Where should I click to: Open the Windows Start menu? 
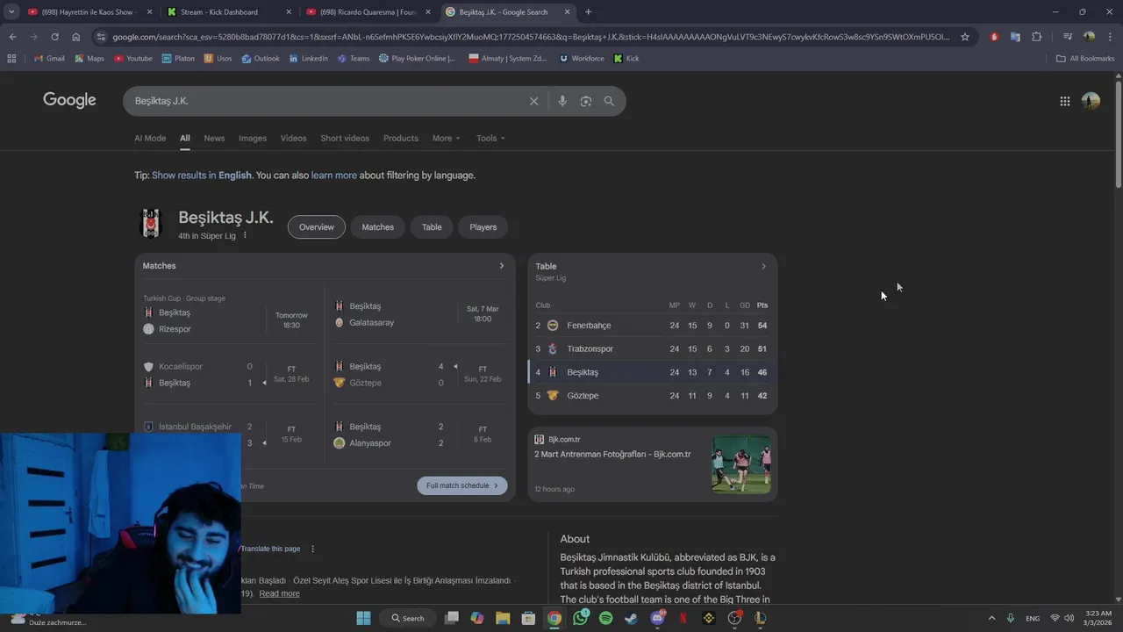[x=363, y=618]
